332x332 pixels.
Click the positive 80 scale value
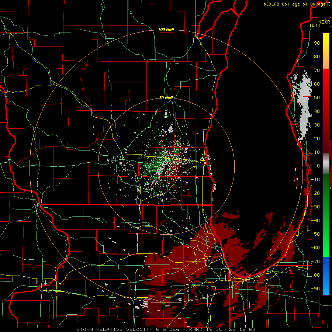[x=317, y=57]
